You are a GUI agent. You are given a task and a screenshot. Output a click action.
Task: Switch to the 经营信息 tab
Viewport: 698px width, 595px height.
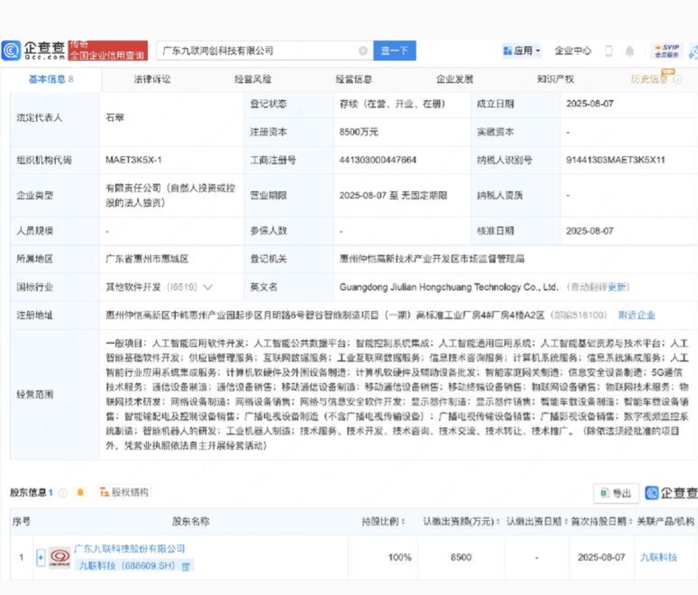[x=354, y=80]
